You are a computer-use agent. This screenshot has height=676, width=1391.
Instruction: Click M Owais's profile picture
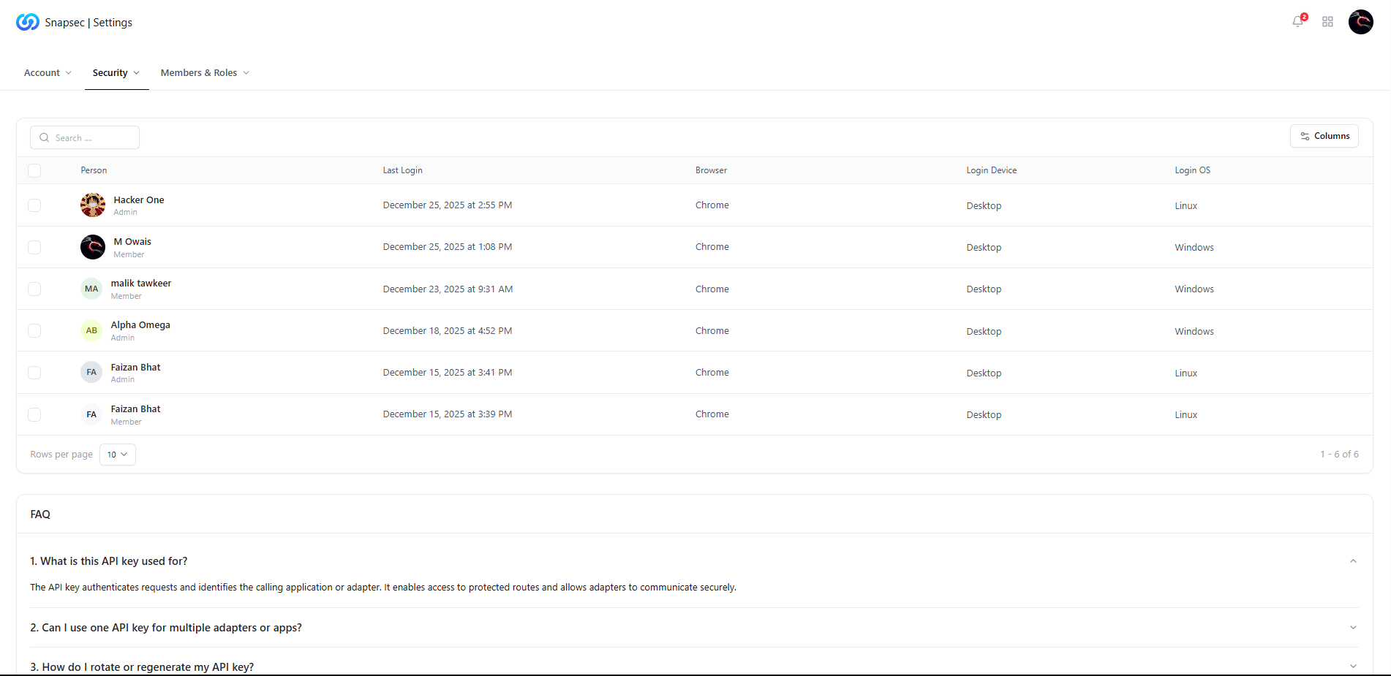pyautogui.click(x=92, y=246)
